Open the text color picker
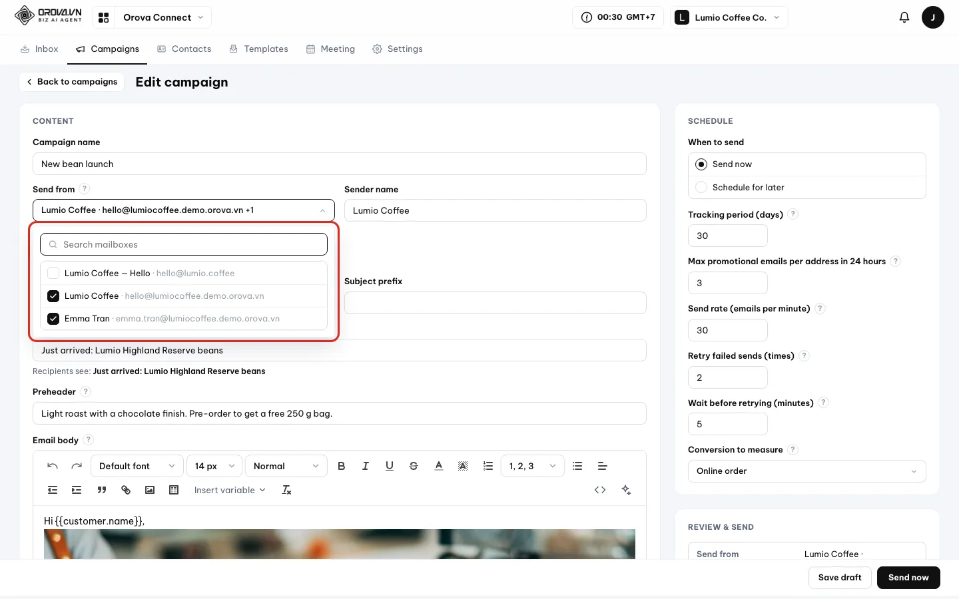 439,466
